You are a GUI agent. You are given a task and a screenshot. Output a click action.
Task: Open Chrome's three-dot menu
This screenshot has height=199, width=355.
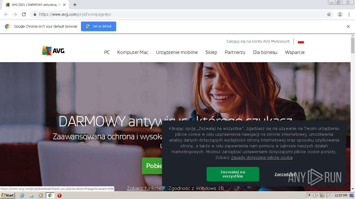(x=349, y=14)
